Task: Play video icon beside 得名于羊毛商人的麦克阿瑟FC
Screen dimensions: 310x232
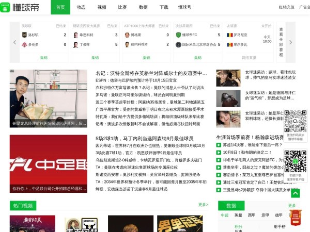Action: [219, 160]
